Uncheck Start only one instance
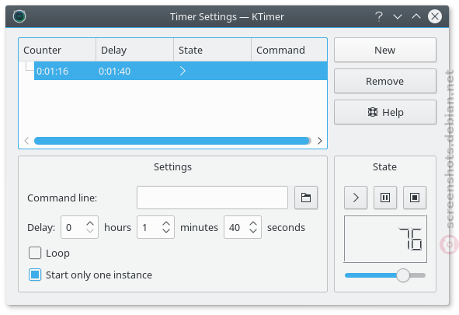The width and height of the screenshot is (459, 315). (x=35, y=275)
